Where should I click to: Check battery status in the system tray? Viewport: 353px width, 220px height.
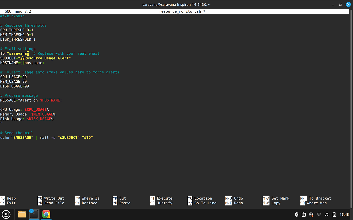point(334,214)
